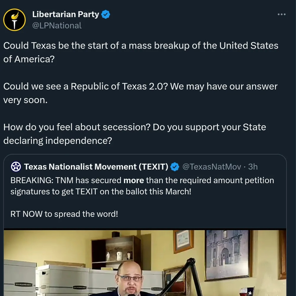The image size is (296, 296).
Task: Click the 'RT NOW to spread the word!' line
Action: click(x=64, y=214)
